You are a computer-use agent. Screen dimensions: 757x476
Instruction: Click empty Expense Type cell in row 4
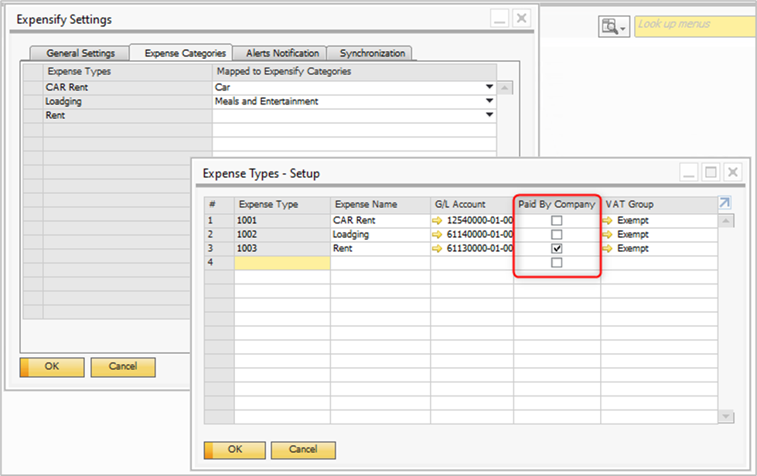point(282,263)
